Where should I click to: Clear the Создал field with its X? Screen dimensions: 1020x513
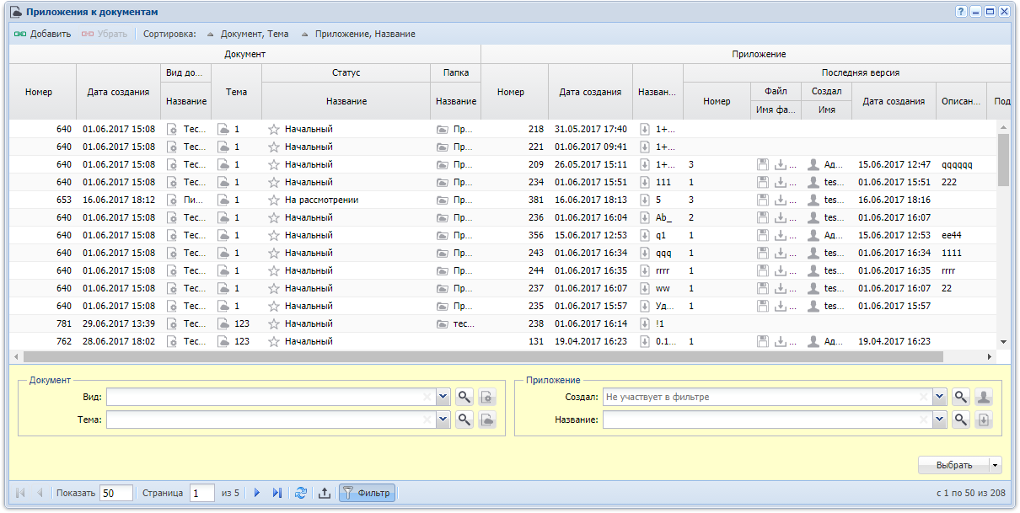point(924,397)
